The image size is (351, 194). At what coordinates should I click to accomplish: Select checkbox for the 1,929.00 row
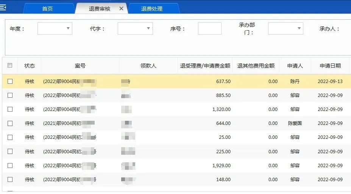10,165
